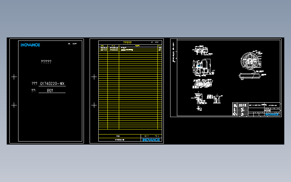Select the lower cross mark beside the cover sheet
Viewport: 291px width, 182px height.
[x=14, y=105]
